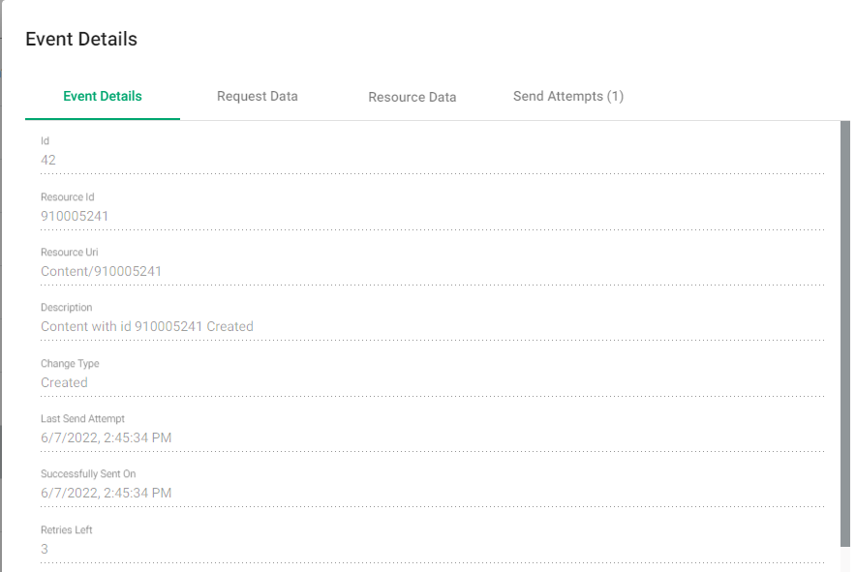Click the Description text 'Content with id 910005241 Created'
The width and height of the screenshot is (856, 572).
(x=147, y=327)
